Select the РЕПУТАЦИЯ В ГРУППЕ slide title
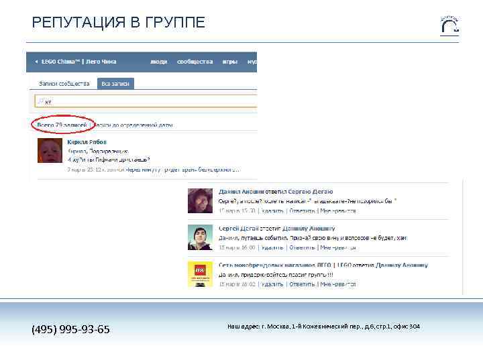Screen dimensions: 483x362 [x=119, y=22]
